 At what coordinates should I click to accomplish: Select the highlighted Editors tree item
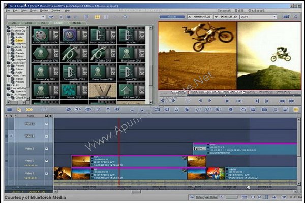coord(20,41)
